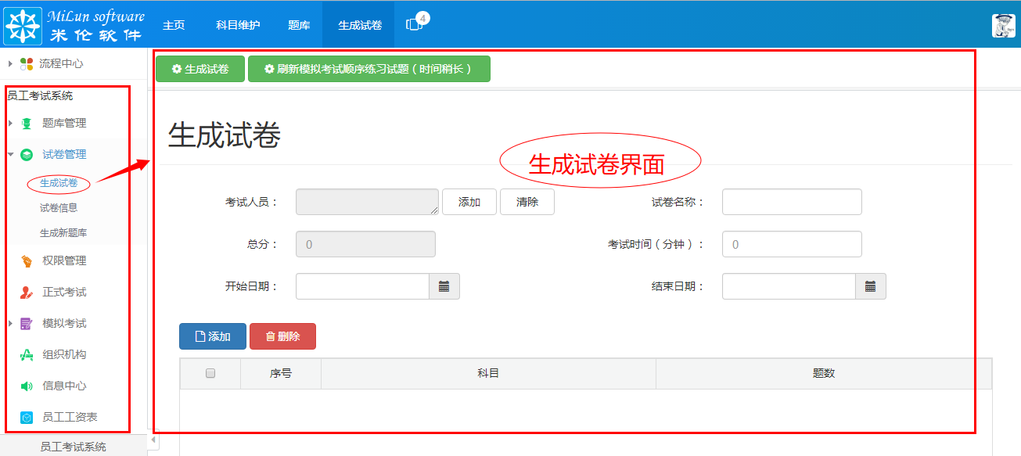Collapse the 试卷管理 section
The width and height of the screenshot is (1021, 456).
click(x=10, y=154)
